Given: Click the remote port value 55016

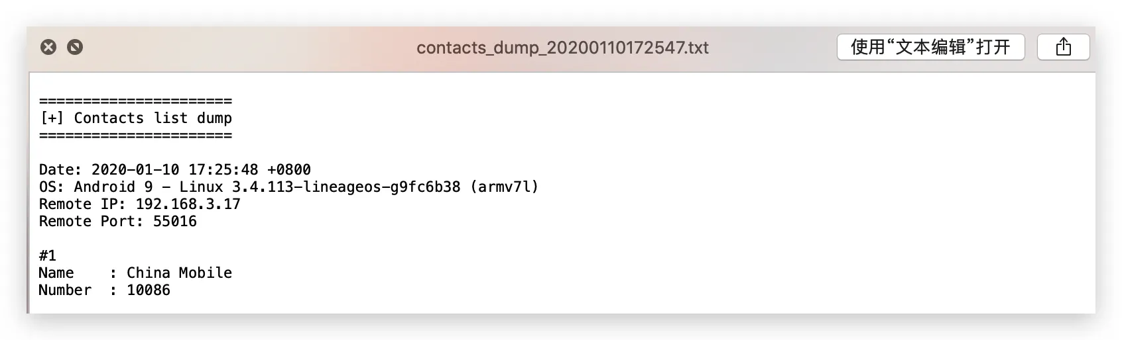Looking at the screenshot, I should [x=174, y=222].
